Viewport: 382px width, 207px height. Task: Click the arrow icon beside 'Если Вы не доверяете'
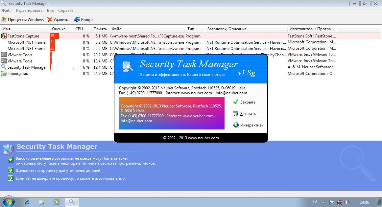pyautogui.click(x=11, y=178)
